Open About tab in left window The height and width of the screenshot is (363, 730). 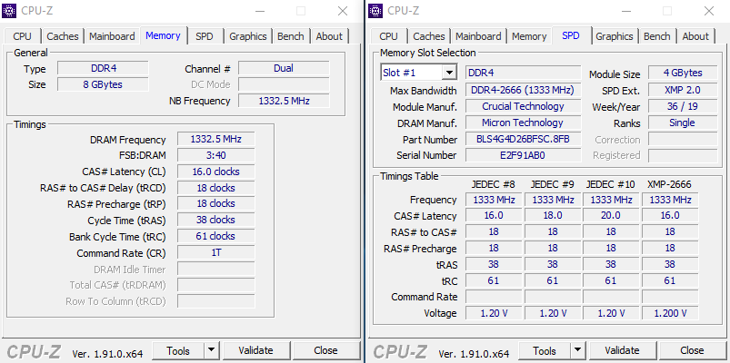(x=330, y=36)
